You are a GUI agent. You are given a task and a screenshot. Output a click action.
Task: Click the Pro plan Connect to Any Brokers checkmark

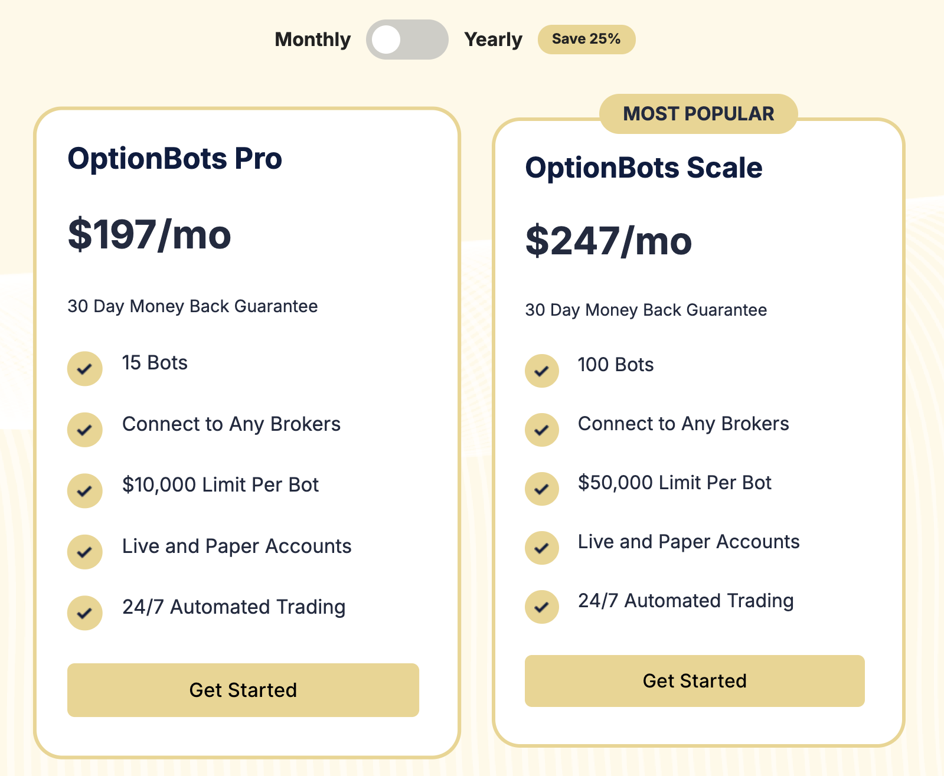(x=85, y=430)
